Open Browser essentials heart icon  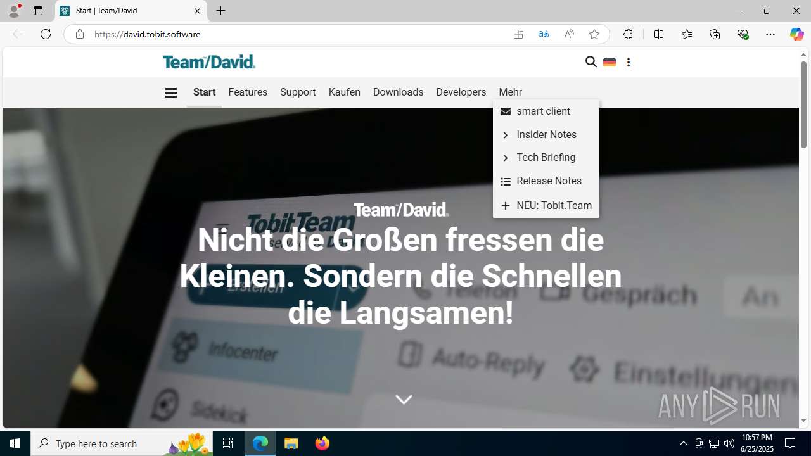tap(743, 34)
